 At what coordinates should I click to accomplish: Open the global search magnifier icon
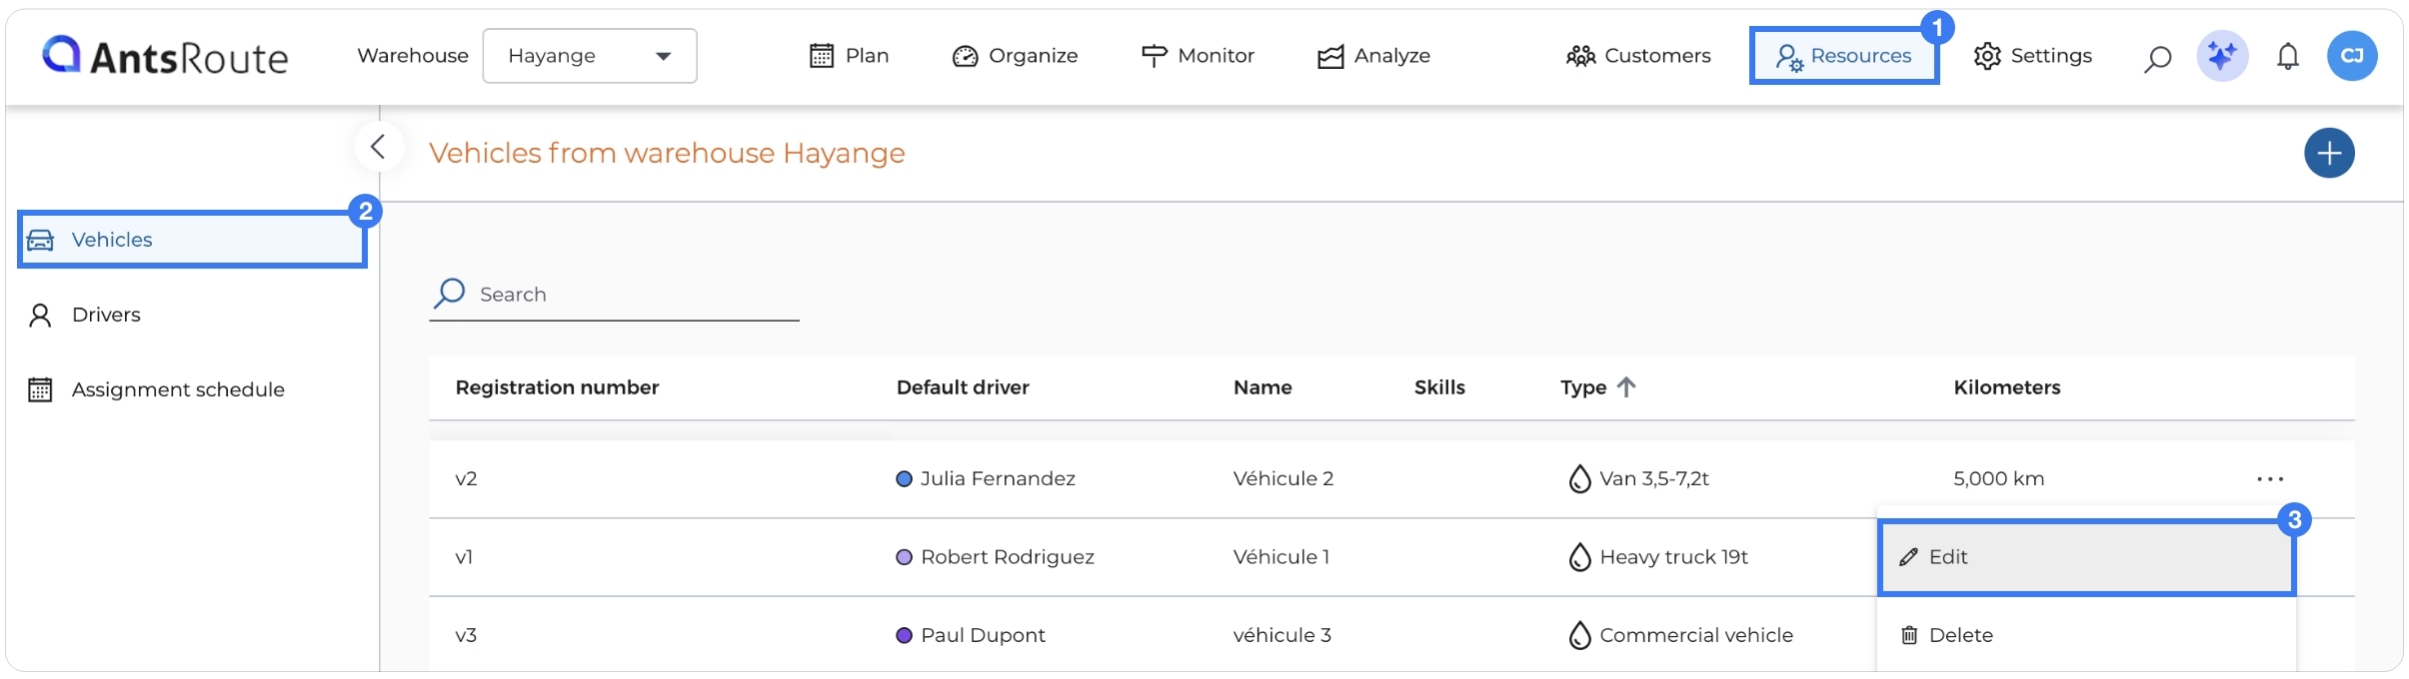2157,57
